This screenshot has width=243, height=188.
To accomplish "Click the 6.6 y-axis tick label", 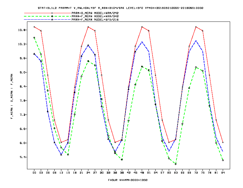I will (x=22, y=129).
